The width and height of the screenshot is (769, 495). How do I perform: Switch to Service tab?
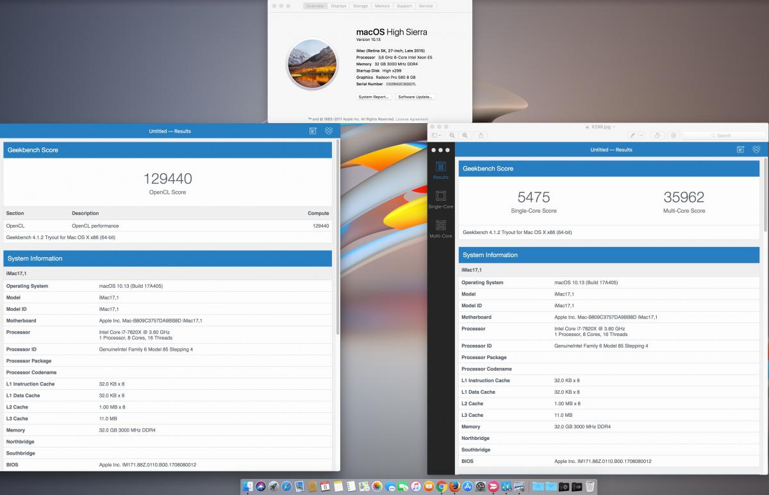coord(426,6)
